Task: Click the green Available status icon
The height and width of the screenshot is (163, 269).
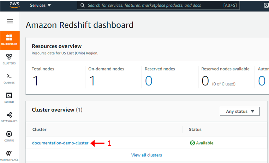Action: click(x=192, y=143)
